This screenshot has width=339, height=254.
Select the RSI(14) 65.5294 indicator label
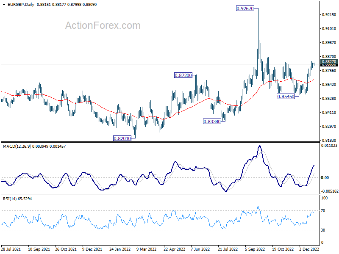click(17, 199)
